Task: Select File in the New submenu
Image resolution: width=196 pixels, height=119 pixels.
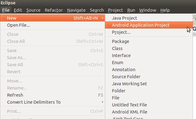Action: [149, 98]
